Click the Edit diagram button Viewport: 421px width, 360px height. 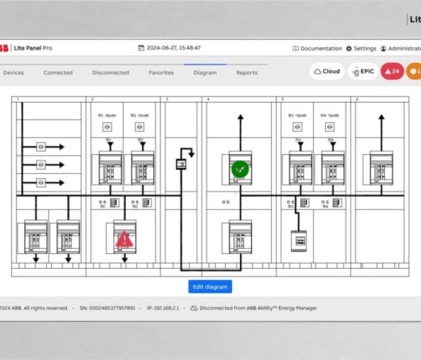click(210, 287)
